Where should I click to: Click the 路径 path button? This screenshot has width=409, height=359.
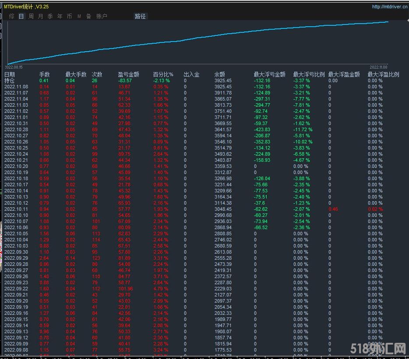[140, 16]
